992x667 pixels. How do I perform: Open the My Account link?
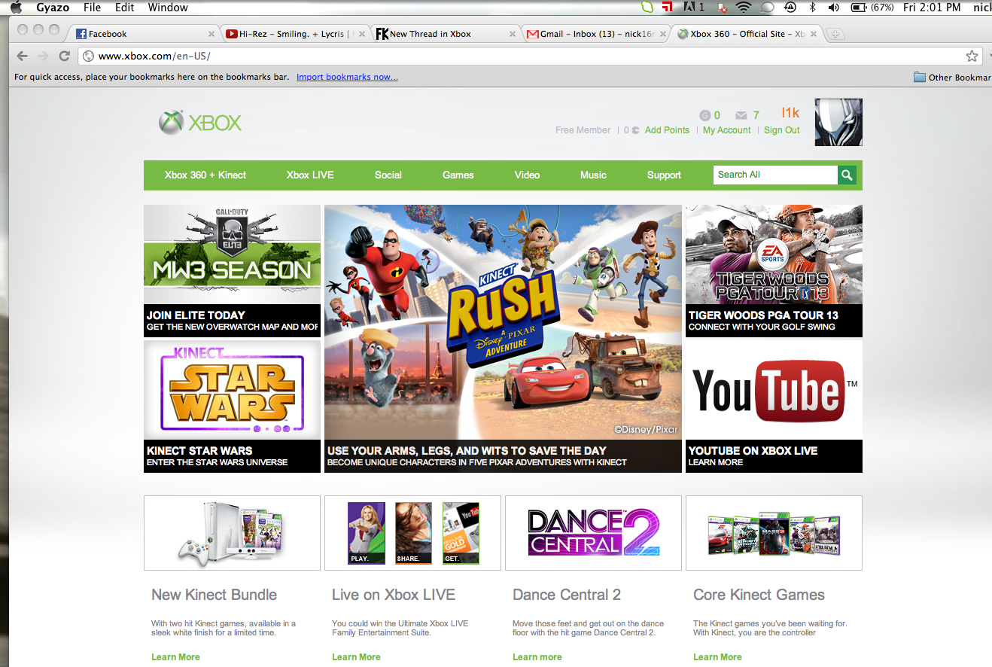point(726,130)
